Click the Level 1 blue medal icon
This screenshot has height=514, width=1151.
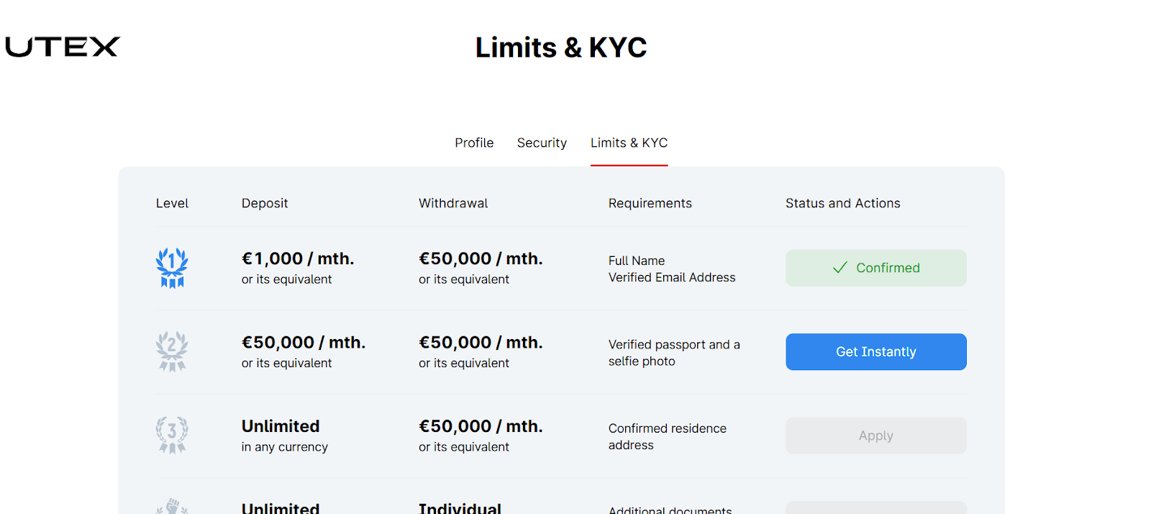(x=172, y=268)
